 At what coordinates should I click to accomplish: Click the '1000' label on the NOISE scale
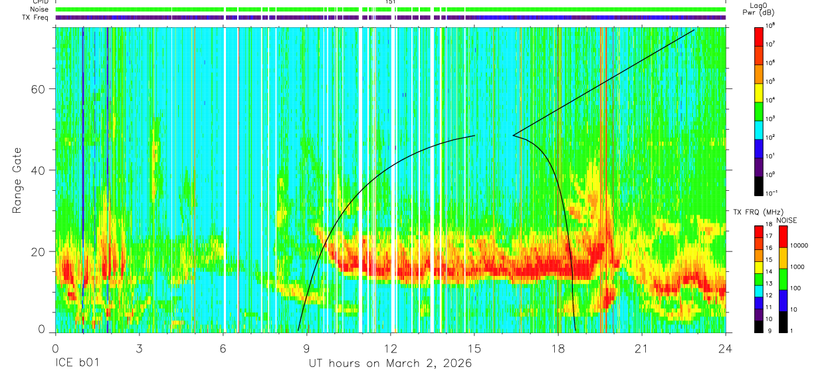(x=798, y=267)
